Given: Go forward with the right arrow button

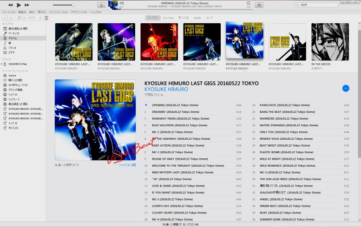Looking at the screenshot, I should pyautogui.click(x=11, y=18).
